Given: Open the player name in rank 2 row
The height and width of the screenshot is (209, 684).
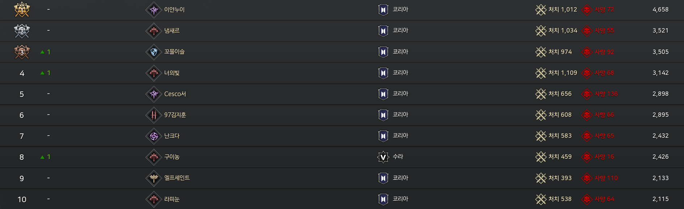Looking at the screenshot, I should [x=172, y=31].
